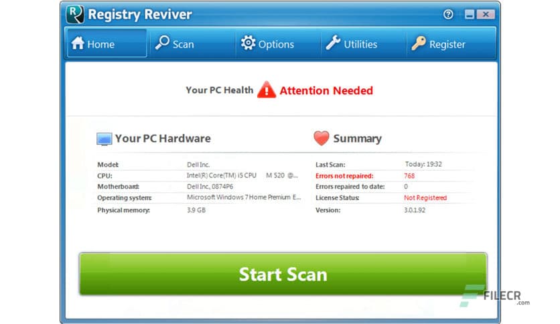Viewport: 560px width, 324px height.
Task: Open the Scan tab
Action: (193, 44)
